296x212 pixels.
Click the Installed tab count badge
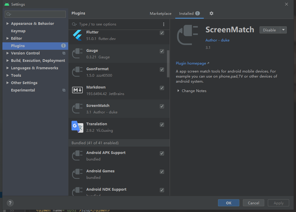click(198, 13)
